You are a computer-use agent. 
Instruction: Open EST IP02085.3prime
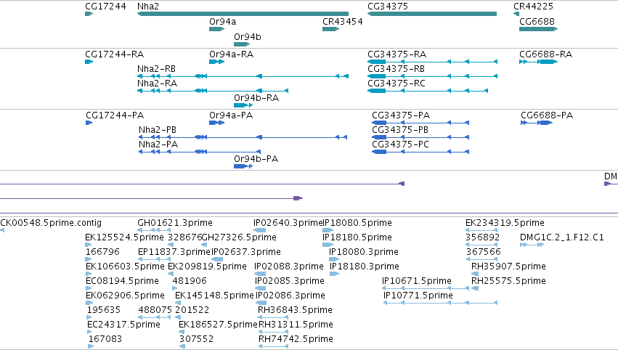pyautogui.click(x=290, y=282)
